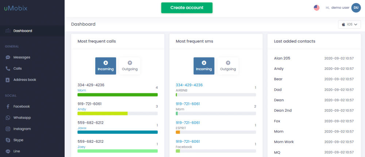Screen dimensions: 365x157
Task: Click the US flag language icon
Action: (316, 8)
